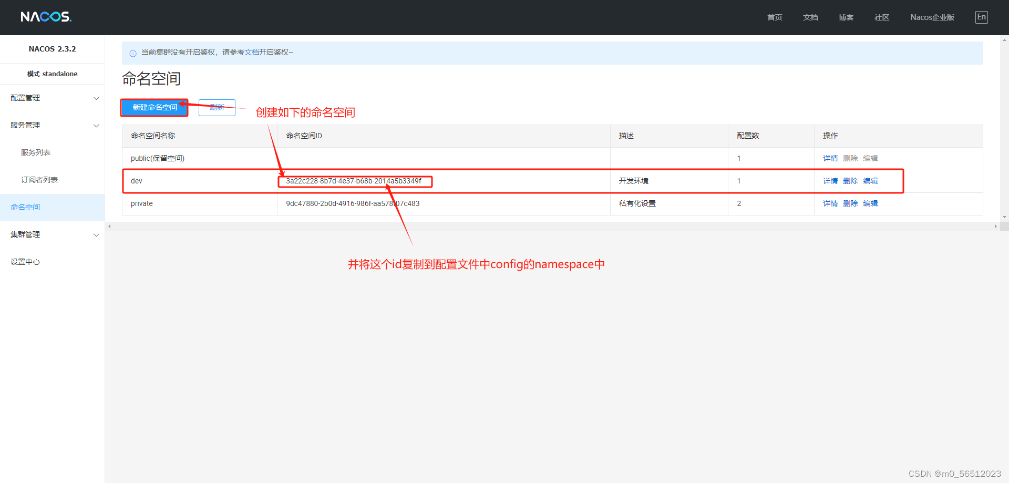Select 命名空间 in the sidebar
The width and height of the screenshot is (1009, 483).
(x=25, y=207)
